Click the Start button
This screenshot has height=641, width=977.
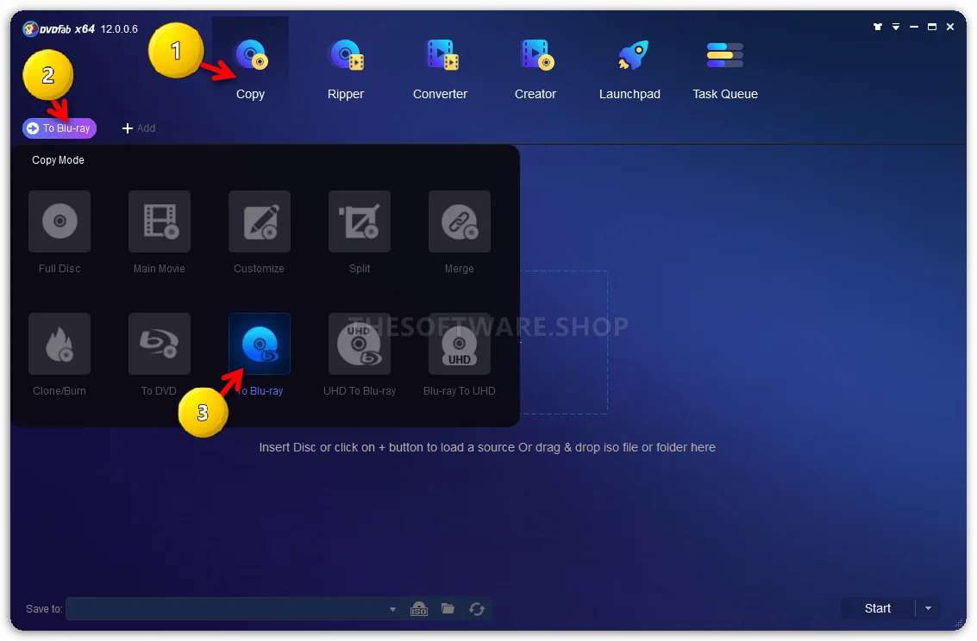click(x=878, y=608)
